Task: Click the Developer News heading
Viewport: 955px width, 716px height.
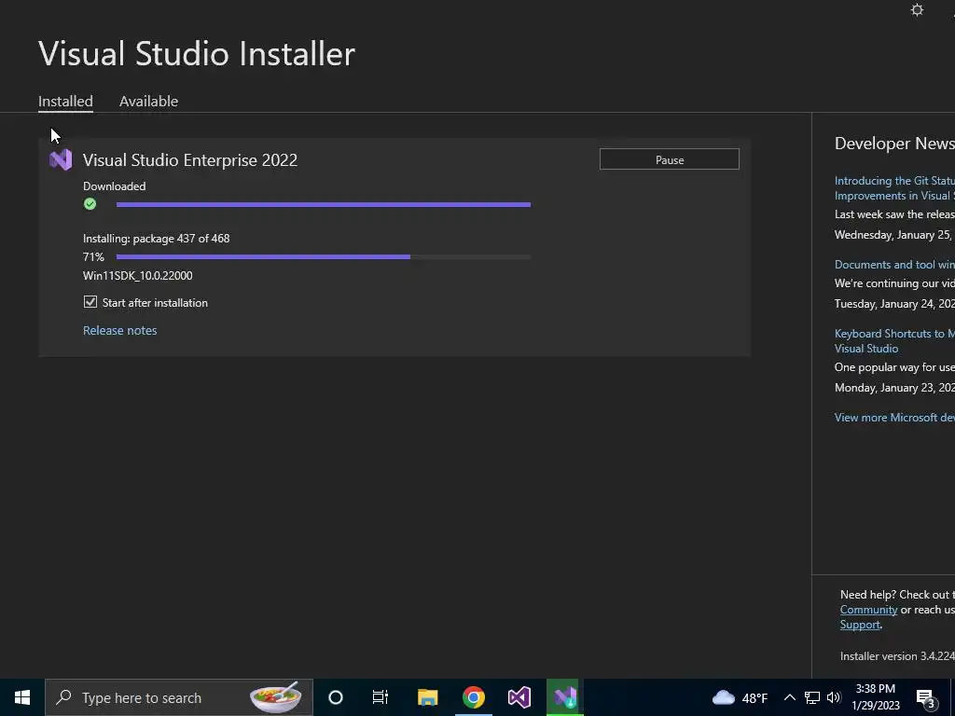Action: [894, 144]
